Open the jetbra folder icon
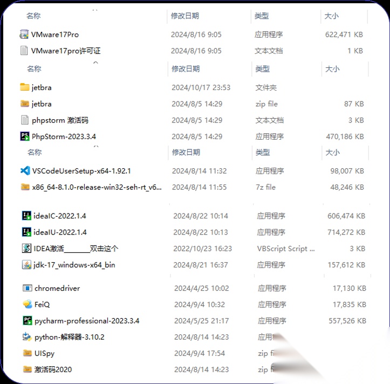 25,87
